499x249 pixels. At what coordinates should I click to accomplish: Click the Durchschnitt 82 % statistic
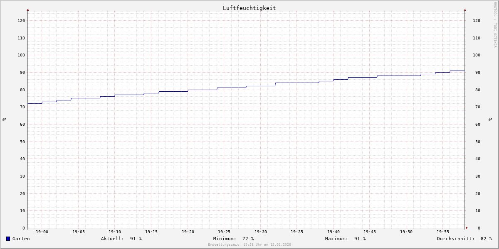point(464,239)
